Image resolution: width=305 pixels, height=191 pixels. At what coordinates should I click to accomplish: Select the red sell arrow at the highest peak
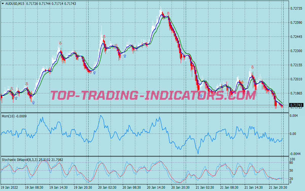168,14
